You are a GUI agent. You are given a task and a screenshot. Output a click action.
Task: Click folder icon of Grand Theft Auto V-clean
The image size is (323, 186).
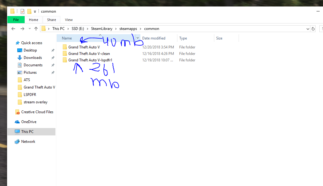pyautogui.click(x=65, y=54)
